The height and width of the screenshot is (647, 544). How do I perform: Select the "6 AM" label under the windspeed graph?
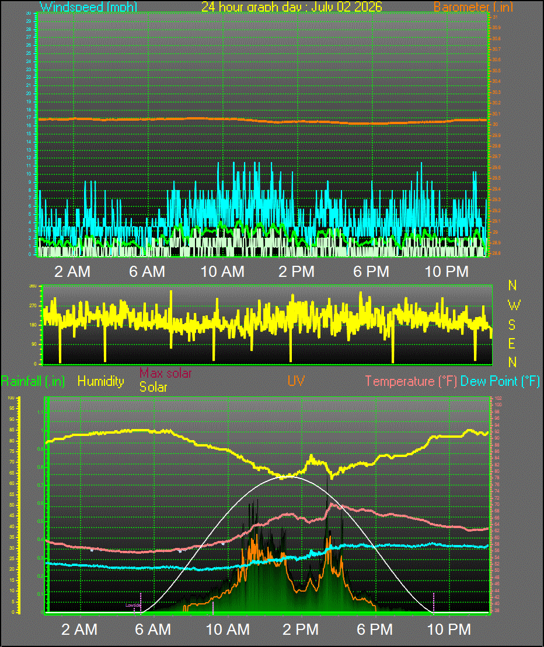[147, 272]
